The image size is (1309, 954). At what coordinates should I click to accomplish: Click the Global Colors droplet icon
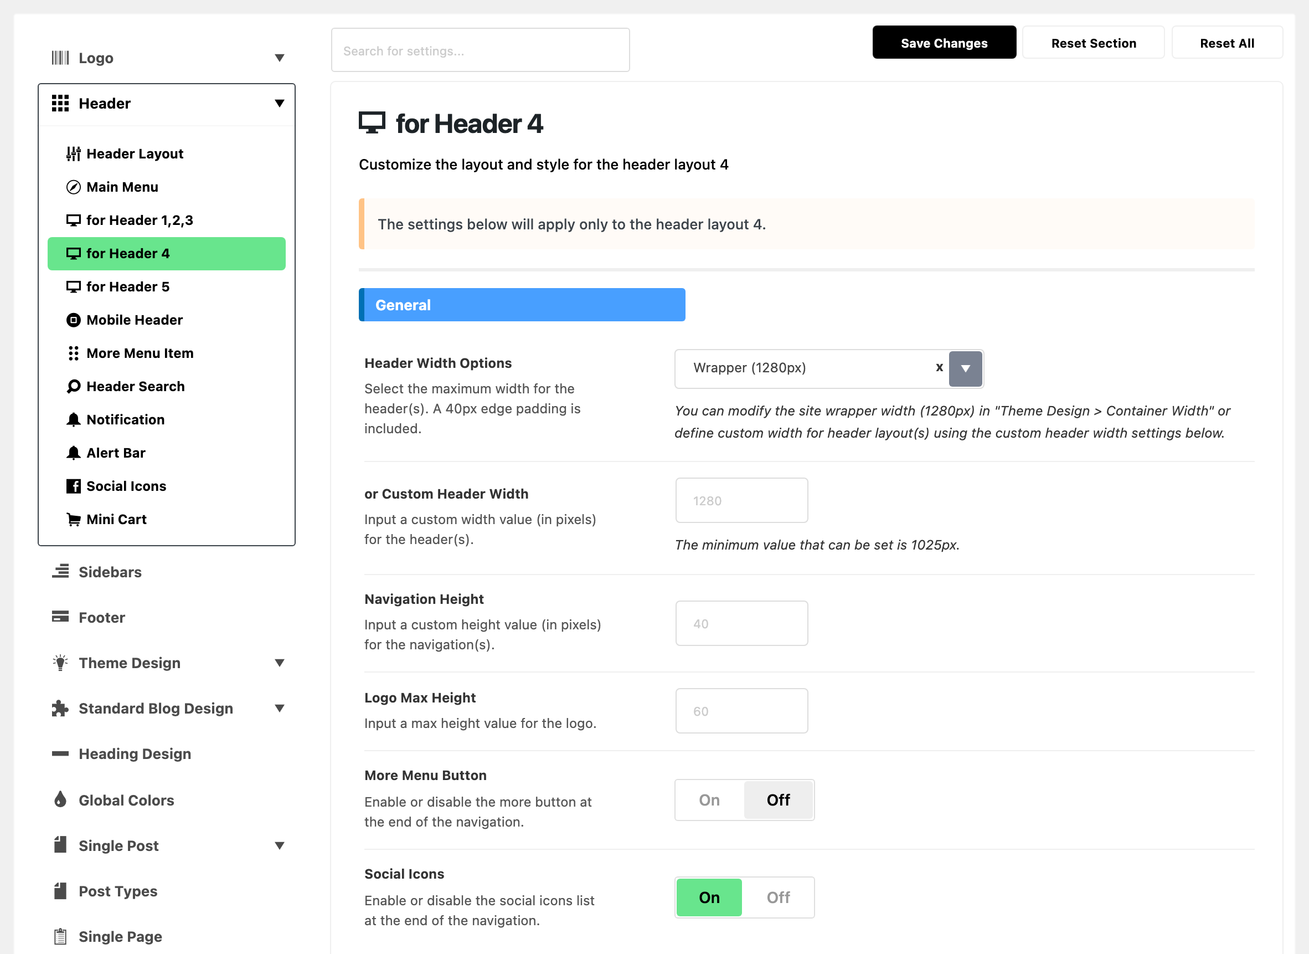click(x=60, y=800)
